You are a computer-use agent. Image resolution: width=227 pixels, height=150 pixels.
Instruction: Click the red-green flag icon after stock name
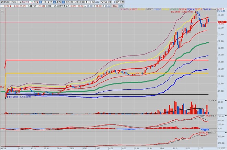32,2
